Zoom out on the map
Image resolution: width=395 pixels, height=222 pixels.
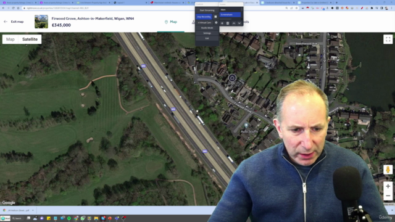click(x=388, y=195)
